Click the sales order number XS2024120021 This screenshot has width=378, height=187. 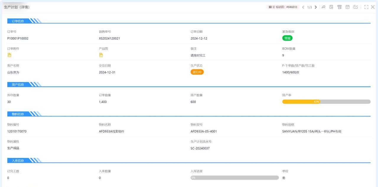[x=109, y=38]
